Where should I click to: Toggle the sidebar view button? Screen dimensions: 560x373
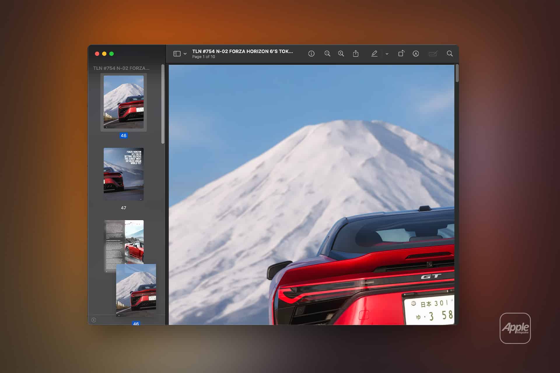click(x=177, y=54)
